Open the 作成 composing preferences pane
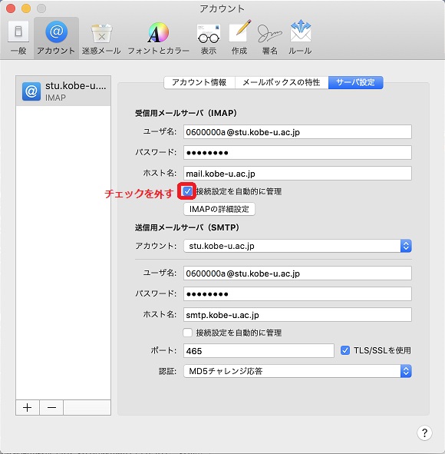This screenshot has height=454, width=445. [x=239, y=38]
